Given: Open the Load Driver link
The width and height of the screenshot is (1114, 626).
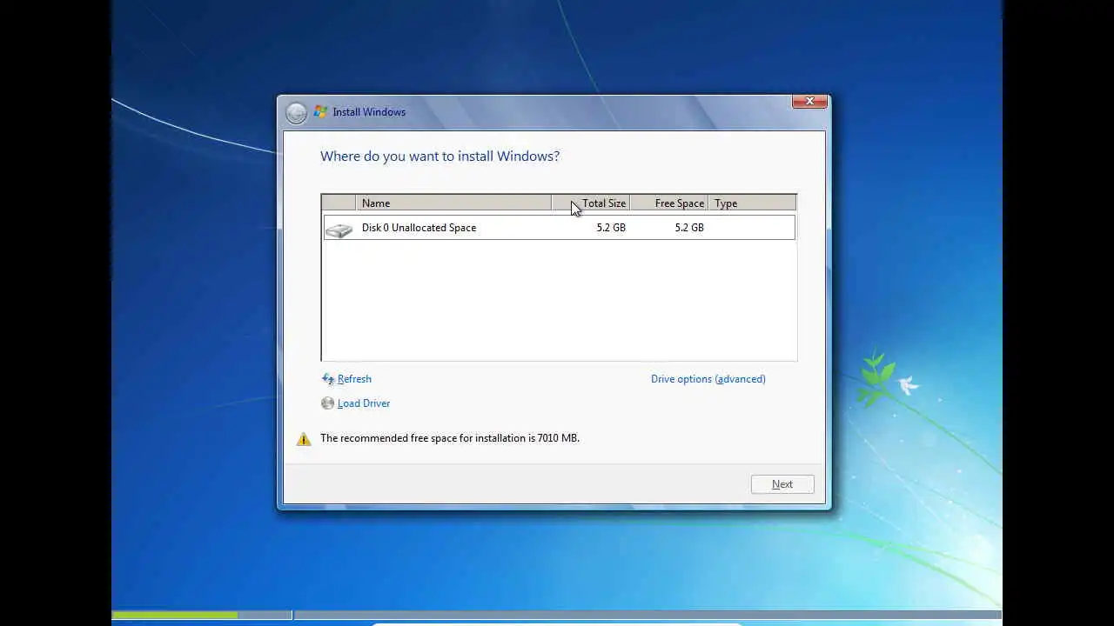Looking at the screenshot, I should pos(364,403).
